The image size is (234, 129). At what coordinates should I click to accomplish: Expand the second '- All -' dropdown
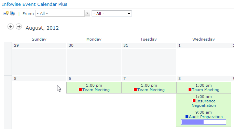click(112, 14)
